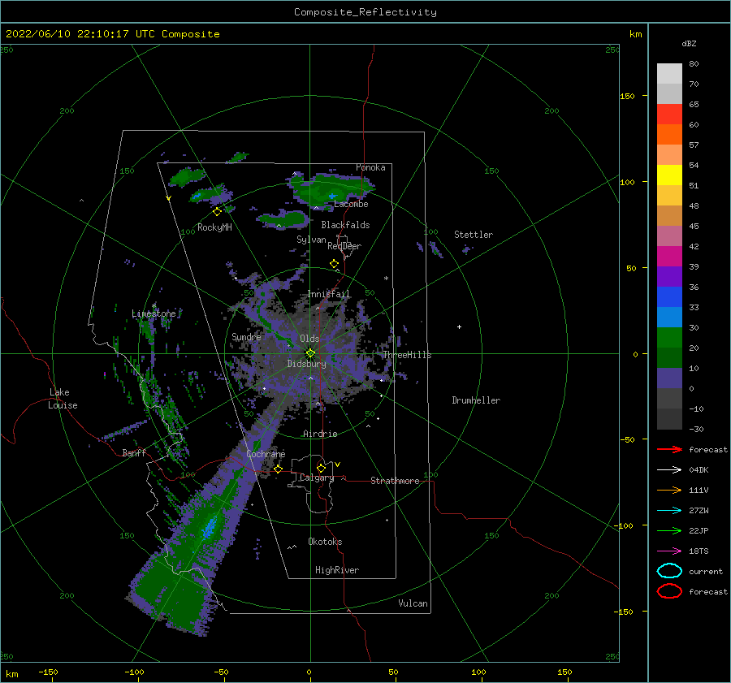731x683 pixels.
Task: Click the cyan 27ZW arrow in the legend
Action: (669, 511)
